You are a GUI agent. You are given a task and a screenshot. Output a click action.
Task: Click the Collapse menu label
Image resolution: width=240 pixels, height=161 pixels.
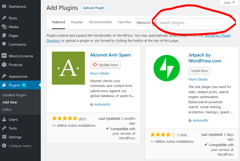20,146
